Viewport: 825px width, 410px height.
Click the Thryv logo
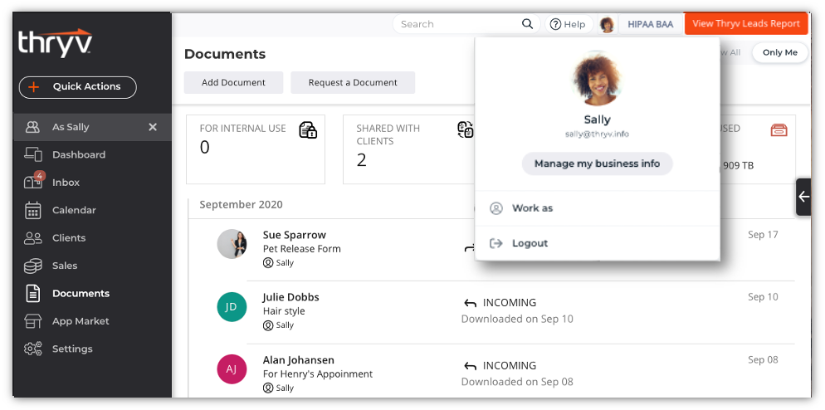(x=56, y=43)
